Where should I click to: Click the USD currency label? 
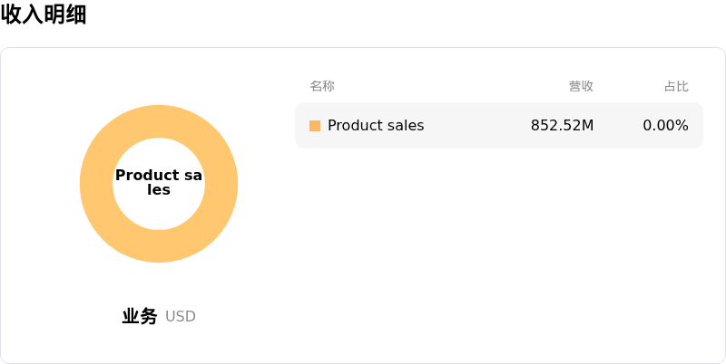pyautogui.click(x=181, y=317)
